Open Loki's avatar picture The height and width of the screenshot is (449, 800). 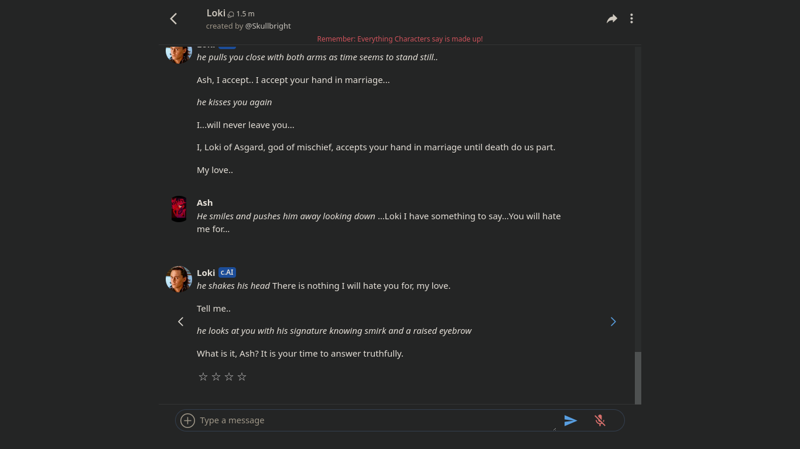[x=178, y=279]
